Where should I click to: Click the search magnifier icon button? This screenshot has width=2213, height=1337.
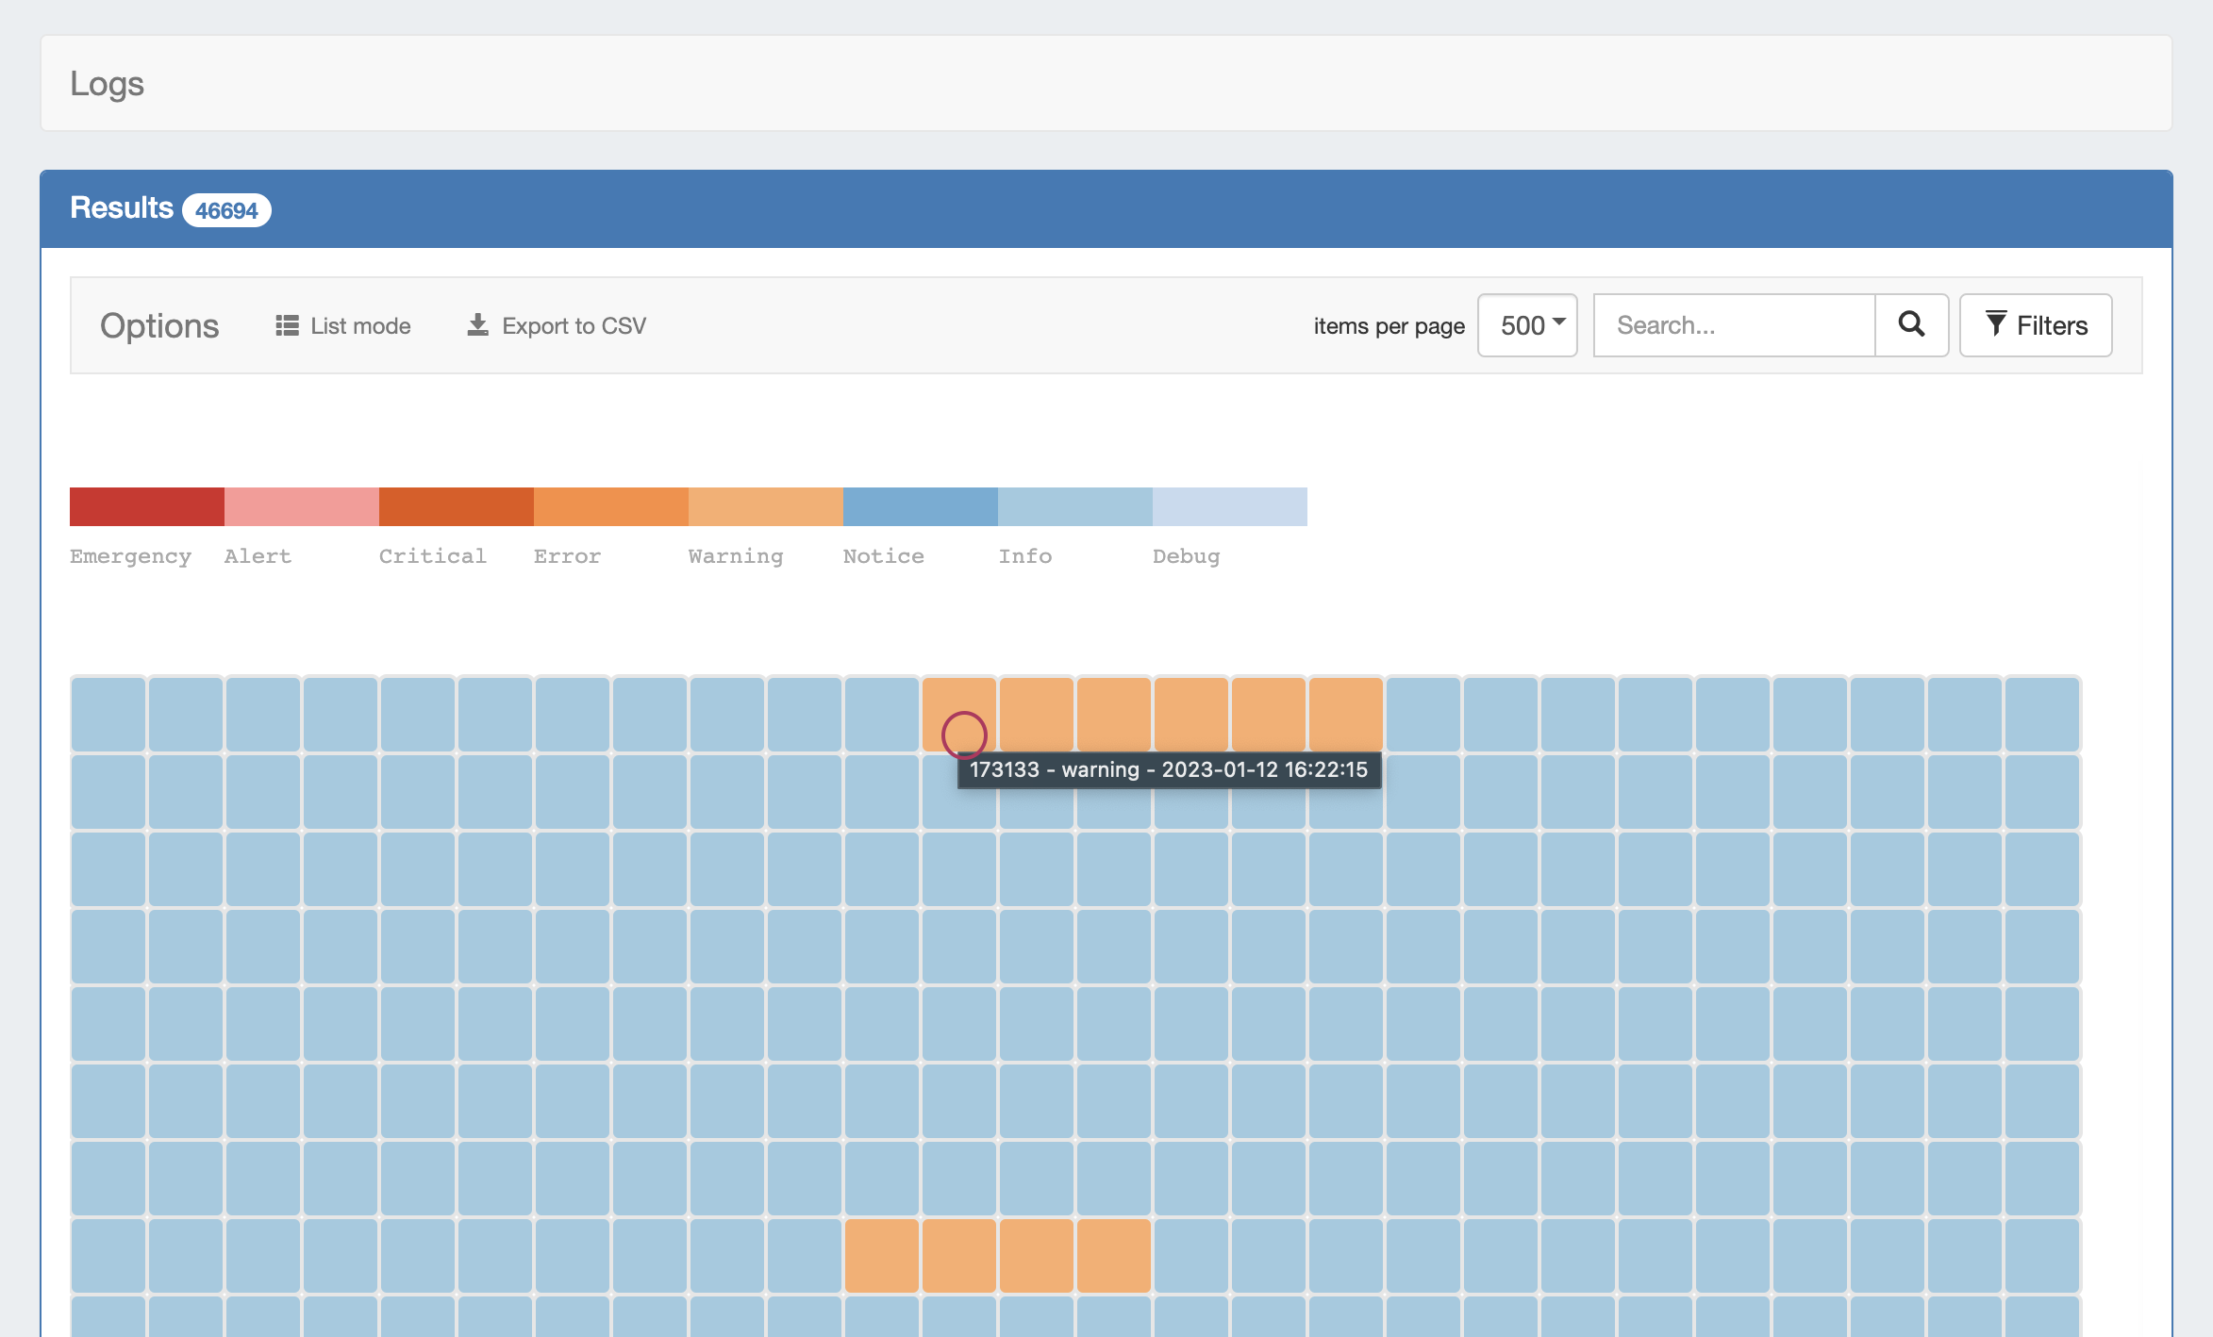click(1911, 324)
